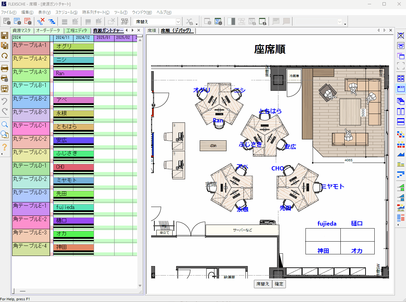Open the ウィンドウ menu
Screen dimensions: 406x302
click(142, 12)
